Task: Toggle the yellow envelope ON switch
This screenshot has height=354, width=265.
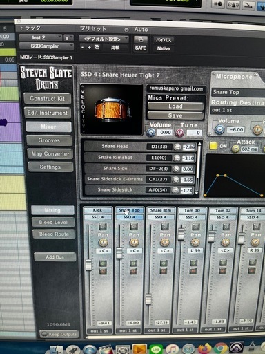Action: coord(213,146)
